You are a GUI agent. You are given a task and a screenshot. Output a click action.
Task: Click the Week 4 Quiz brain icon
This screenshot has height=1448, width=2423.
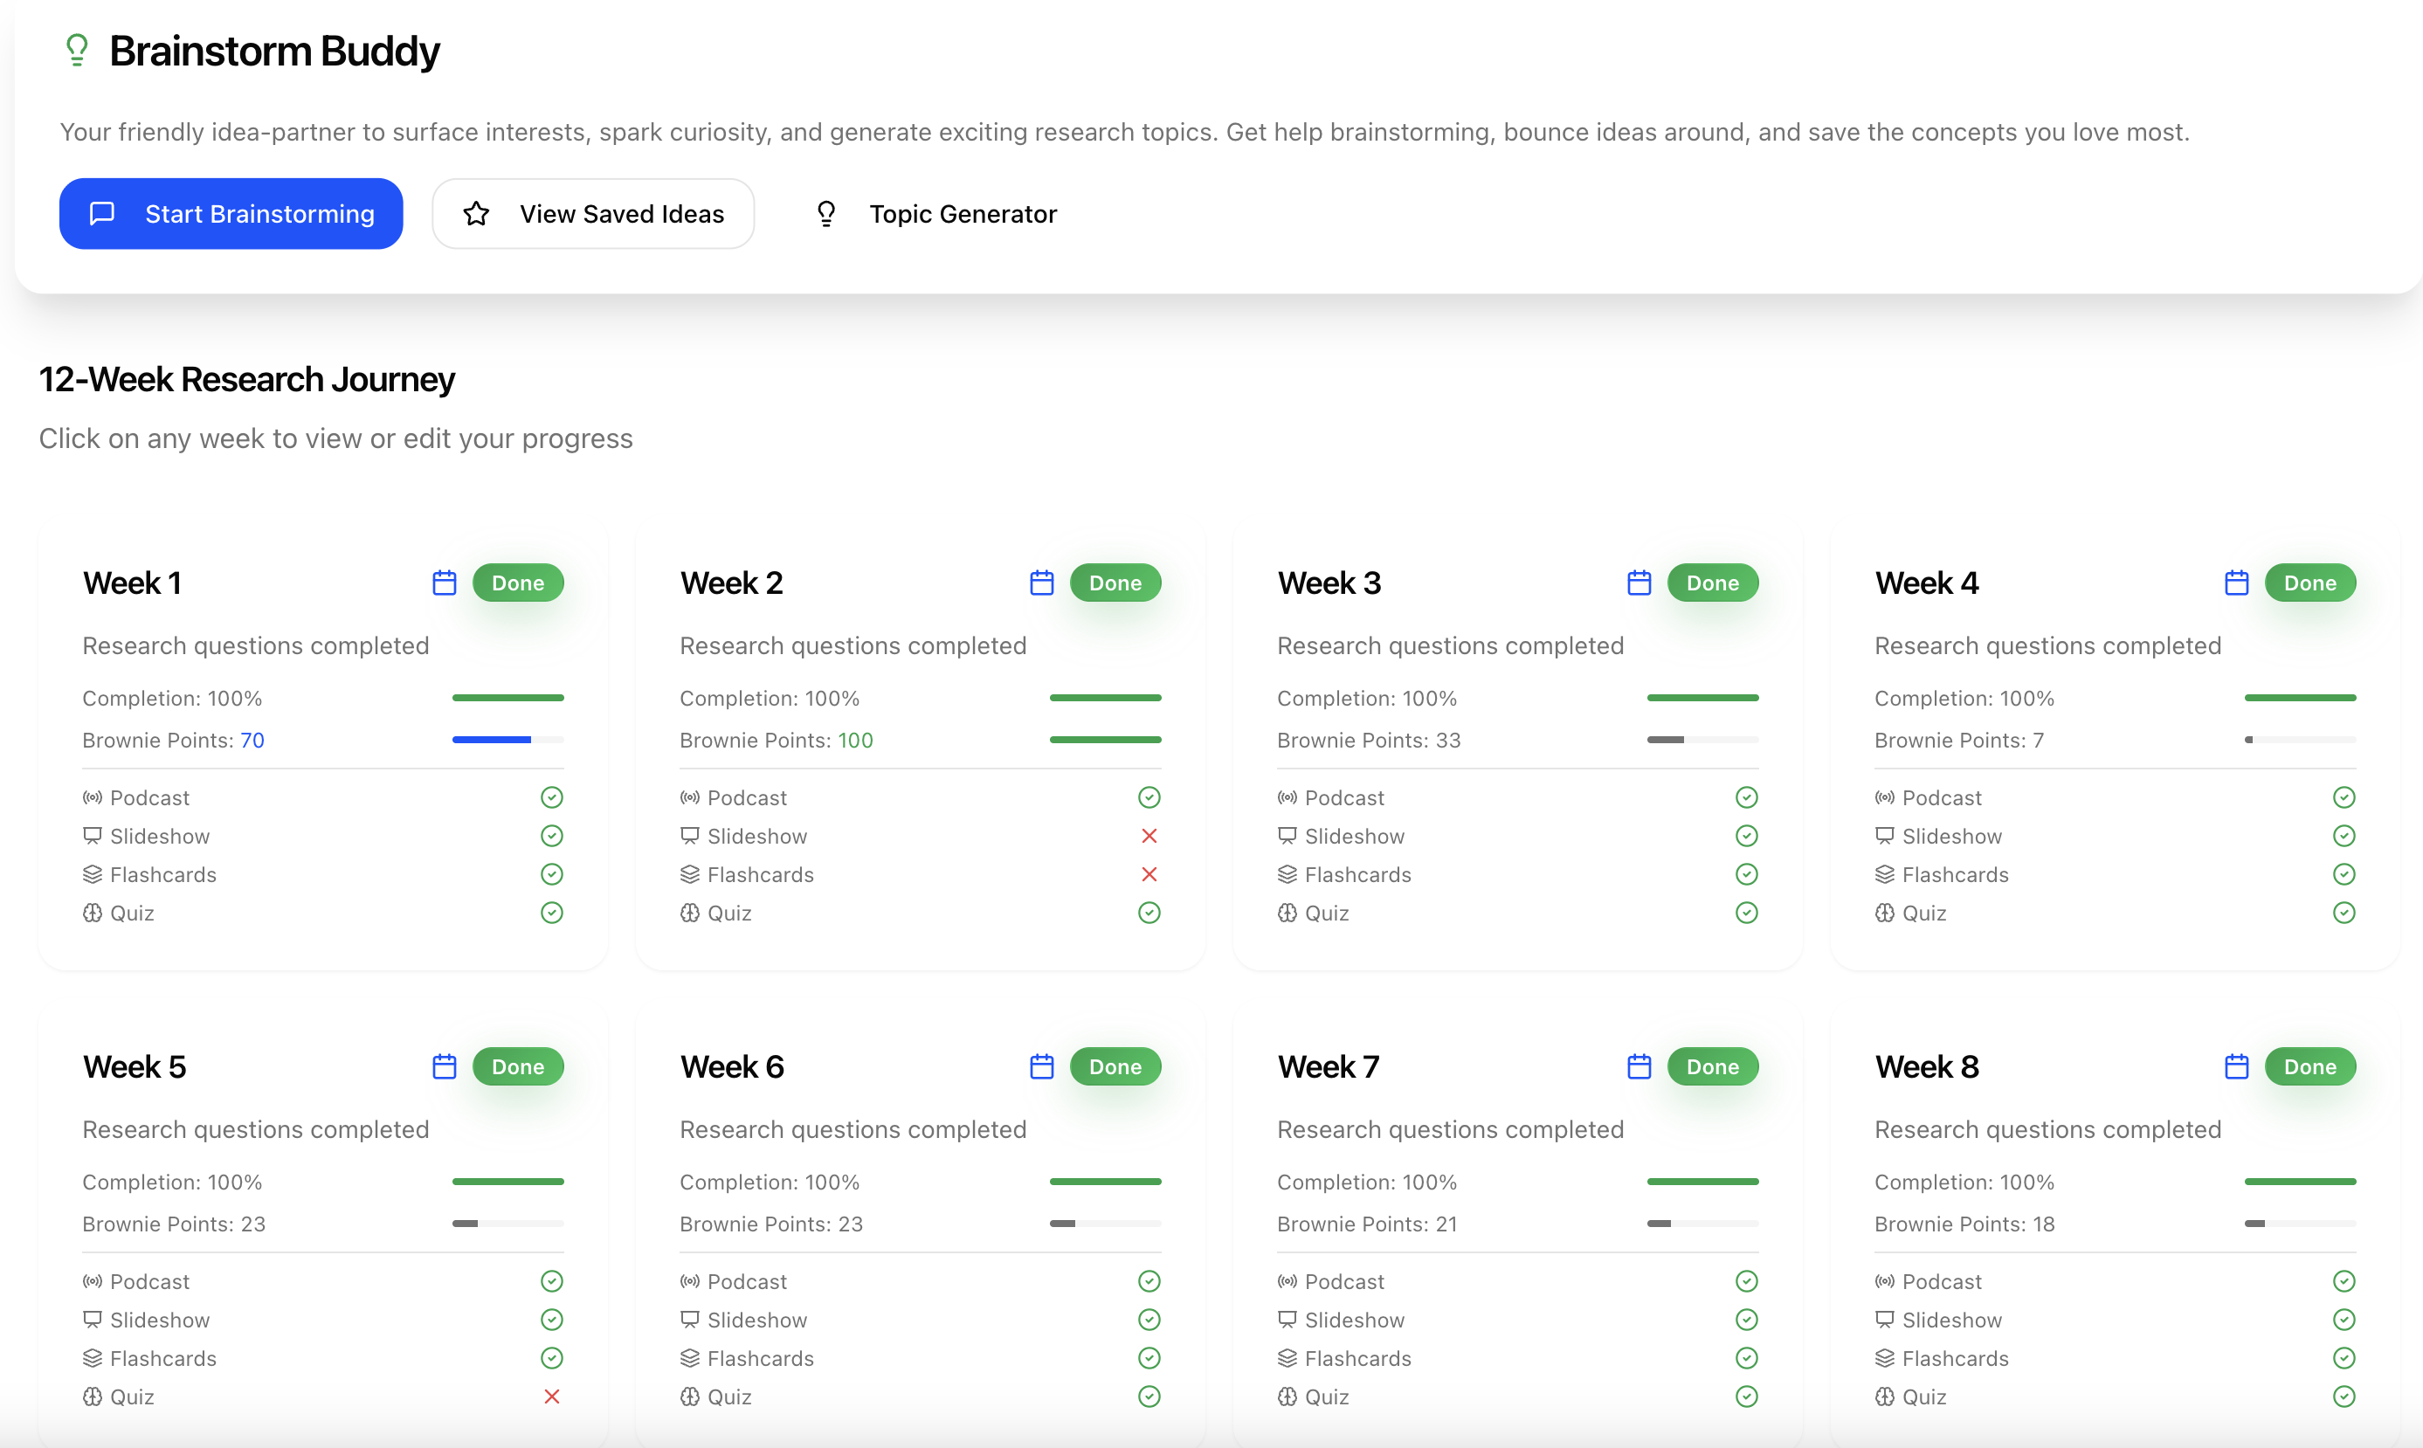(x=1884, y=914)
